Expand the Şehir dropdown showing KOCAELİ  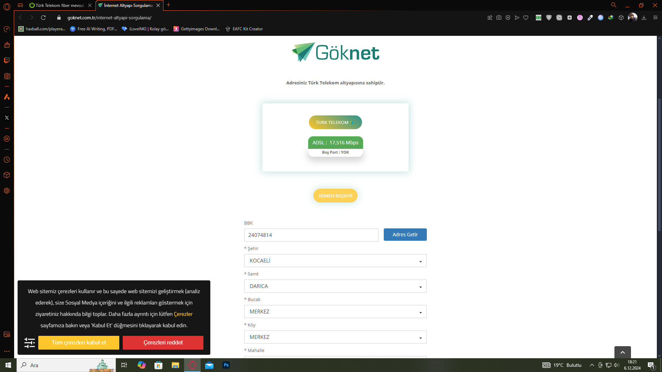pos(335,261)
